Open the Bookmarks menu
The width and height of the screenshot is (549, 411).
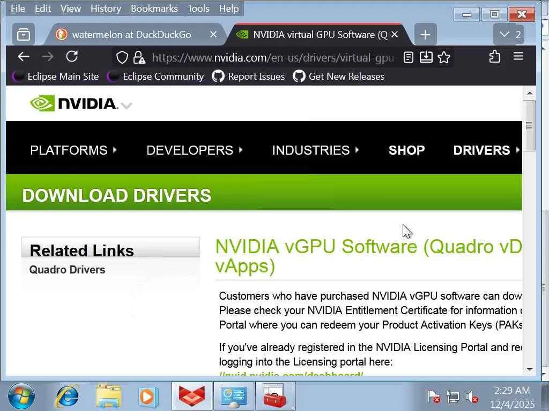(154, 9)
